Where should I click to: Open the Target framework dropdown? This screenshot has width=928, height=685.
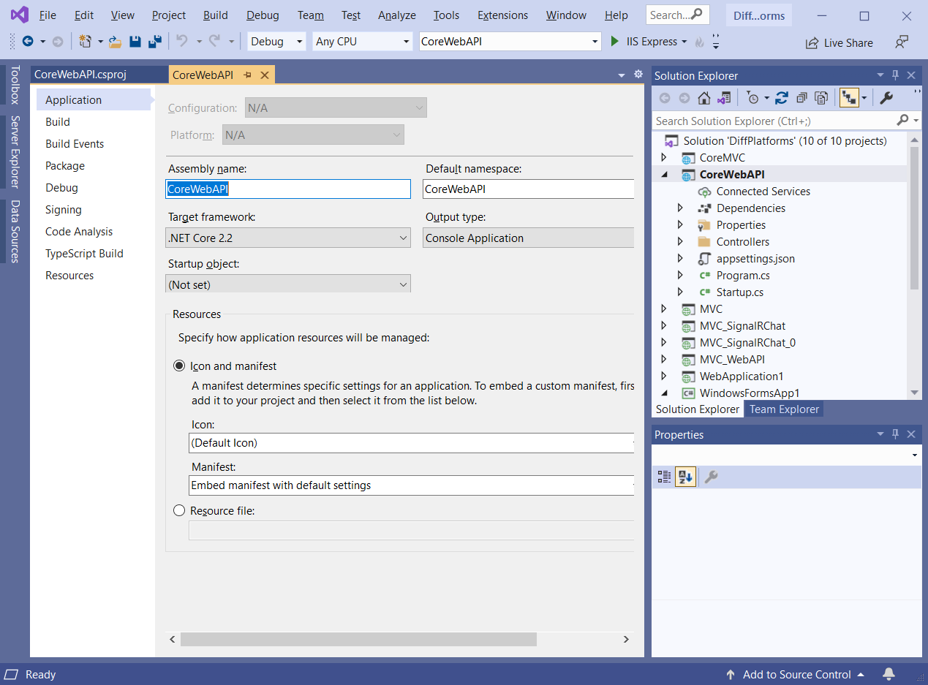(288, 238)
